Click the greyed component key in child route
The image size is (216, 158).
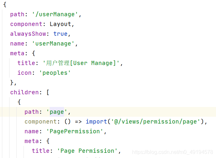(x=41, y=122)
